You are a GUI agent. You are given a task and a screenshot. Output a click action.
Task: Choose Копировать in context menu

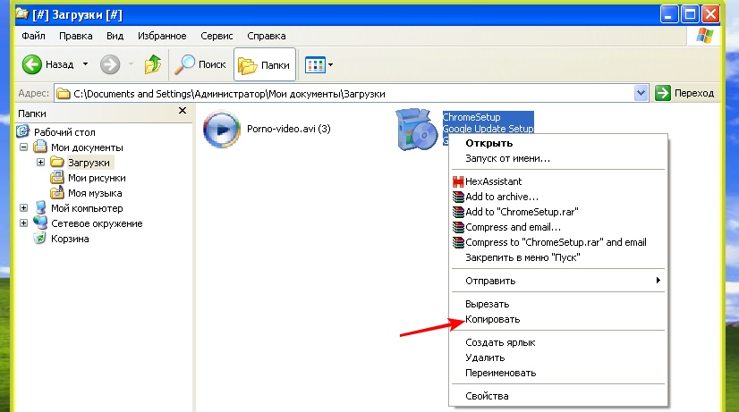[558, 319]
